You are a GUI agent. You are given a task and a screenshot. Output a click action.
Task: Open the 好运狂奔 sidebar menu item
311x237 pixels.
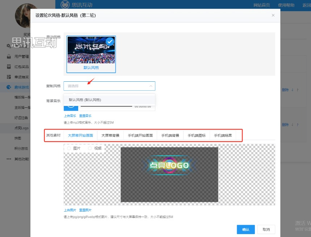21,118
